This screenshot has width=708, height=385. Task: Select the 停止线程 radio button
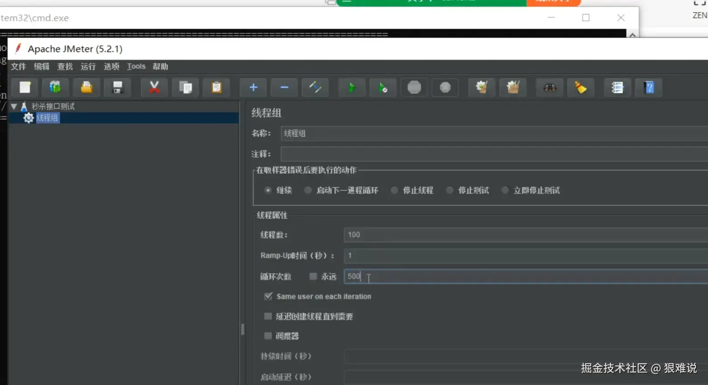pos(394,190)
